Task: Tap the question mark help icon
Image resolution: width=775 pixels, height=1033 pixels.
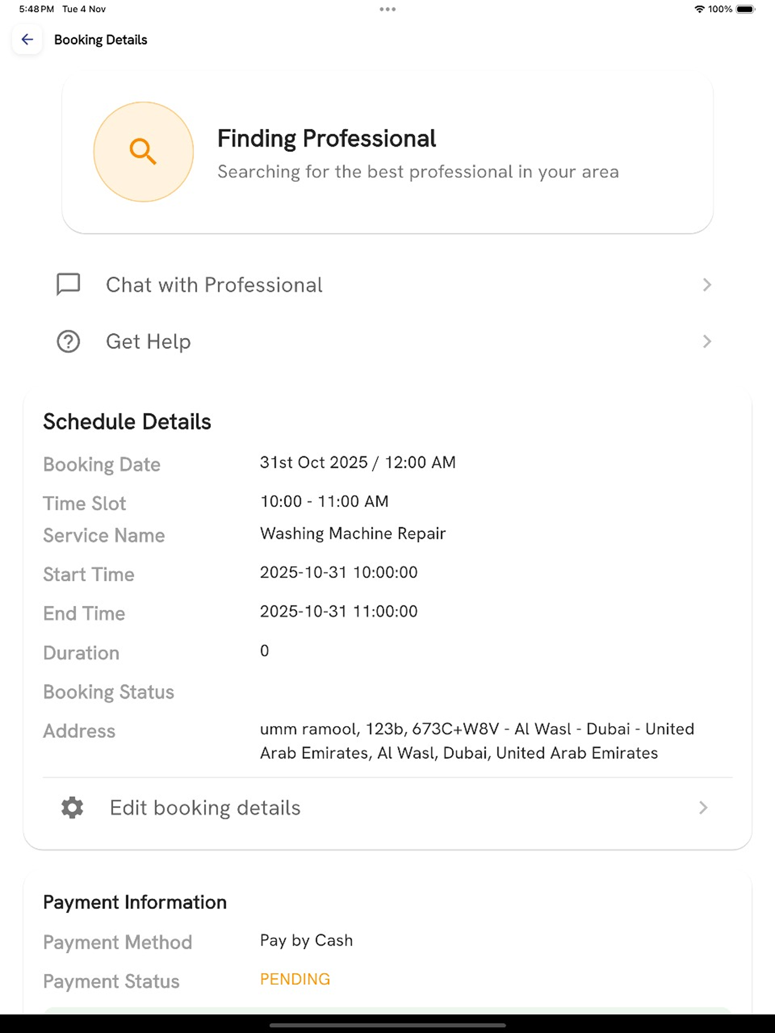Action: coord(68,341)
